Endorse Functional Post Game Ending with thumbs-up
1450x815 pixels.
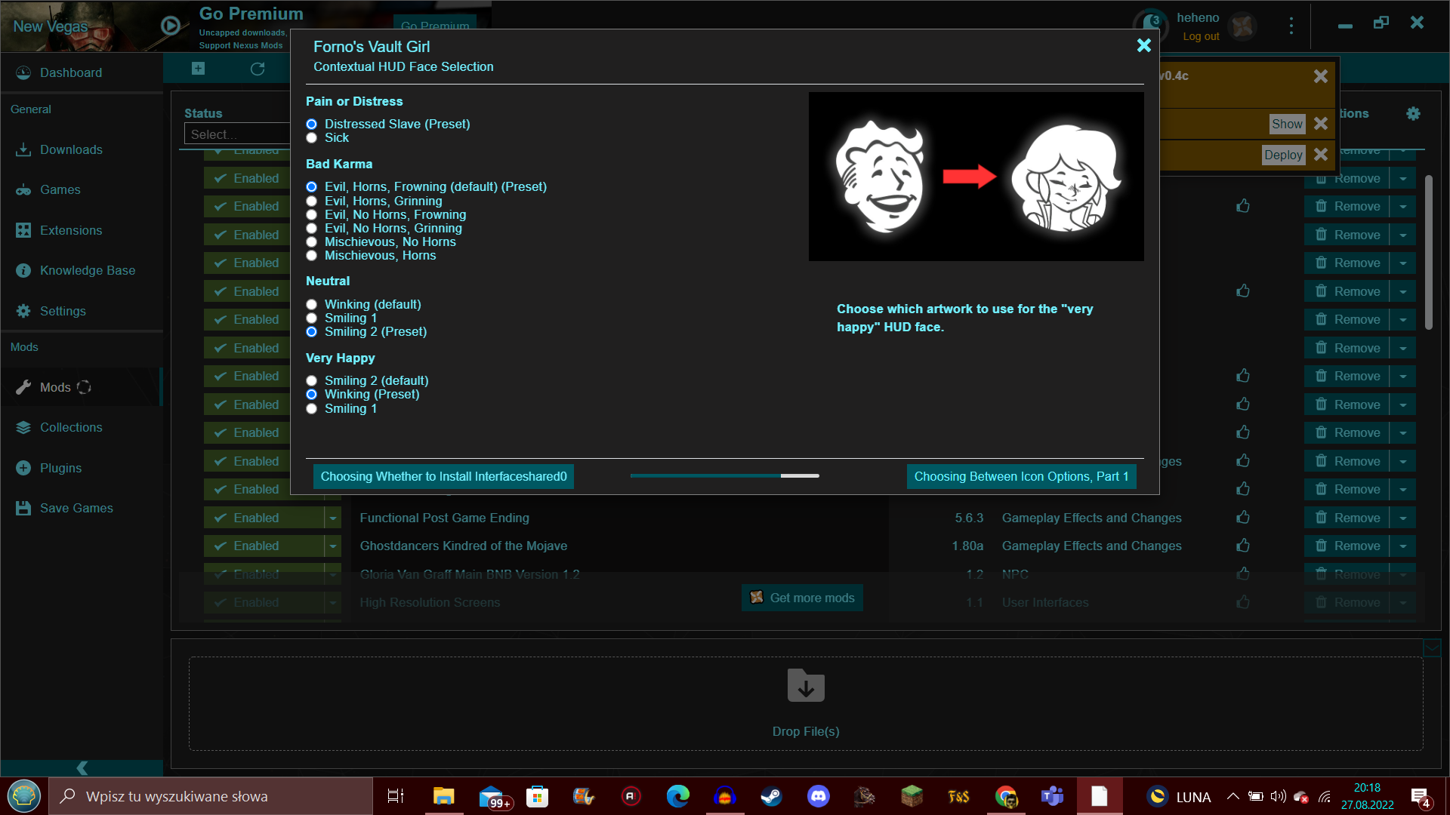1243,518
